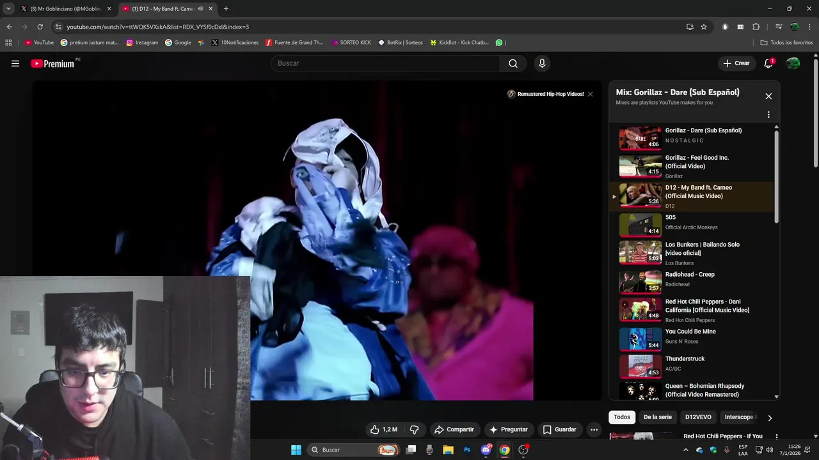Focus the YouTube Buscar search field

point(386,63)
